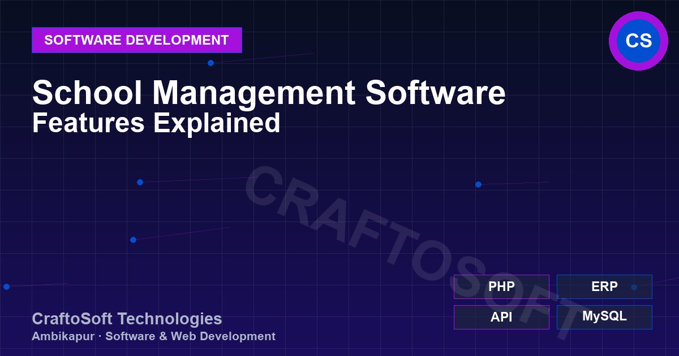
Task: Select the SOFTWARE DEVELOPMENT category label
Action: 137,40
